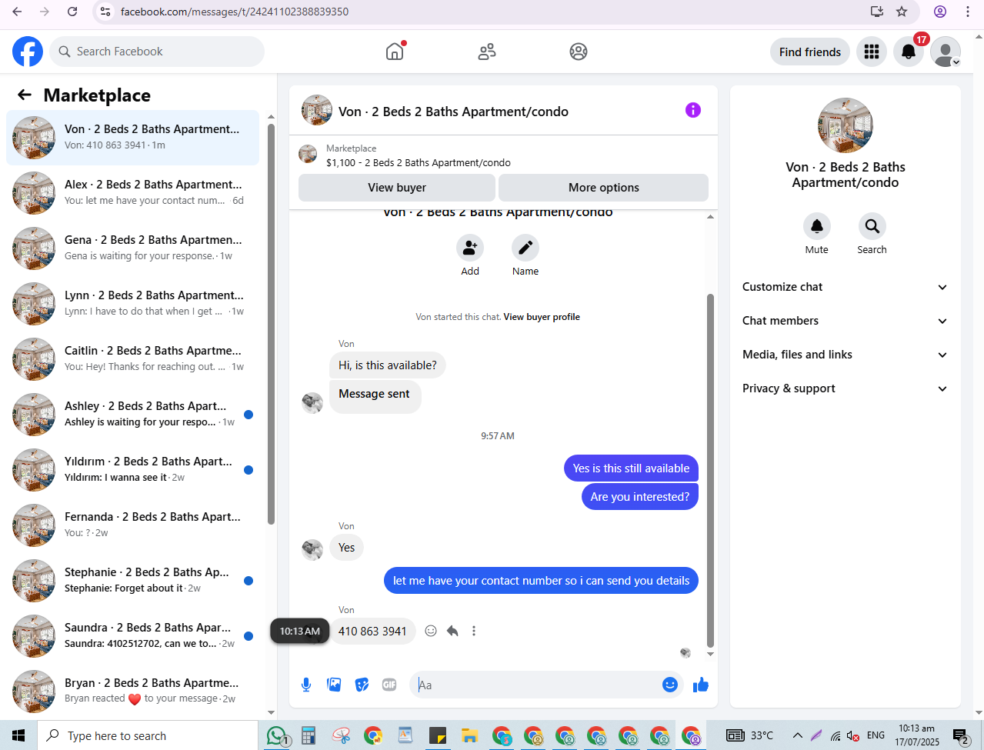The width and height of the screenshot is (984, 750).
Task: Bookmark this page star icon
Action: point(902,12)
